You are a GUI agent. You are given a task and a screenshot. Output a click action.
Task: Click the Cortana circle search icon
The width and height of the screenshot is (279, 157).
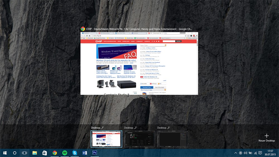(x=15, y=153)
